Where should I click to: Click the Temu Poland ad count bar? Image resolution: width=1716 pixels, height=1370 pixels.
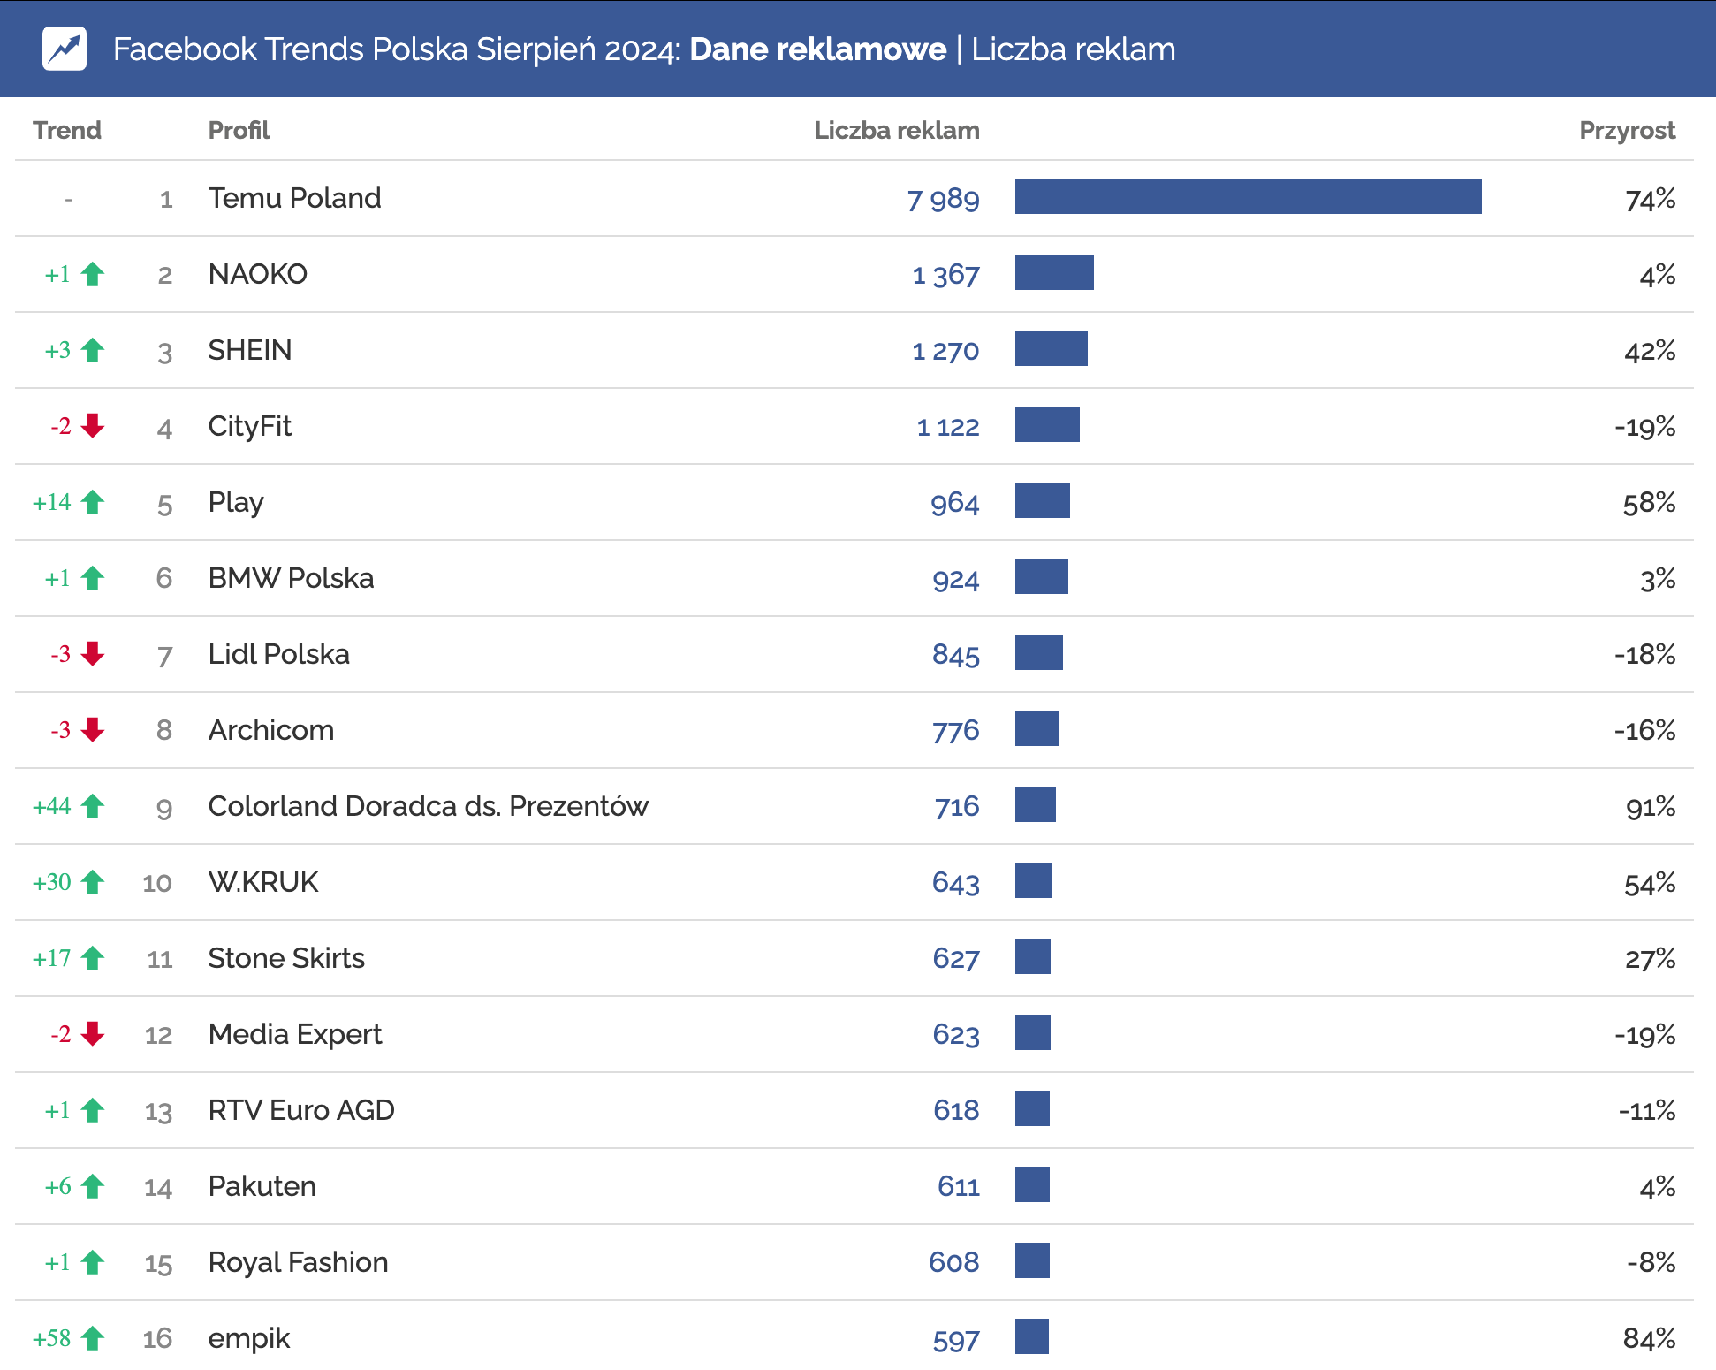pyautogui.click(x=1248, y=196)
